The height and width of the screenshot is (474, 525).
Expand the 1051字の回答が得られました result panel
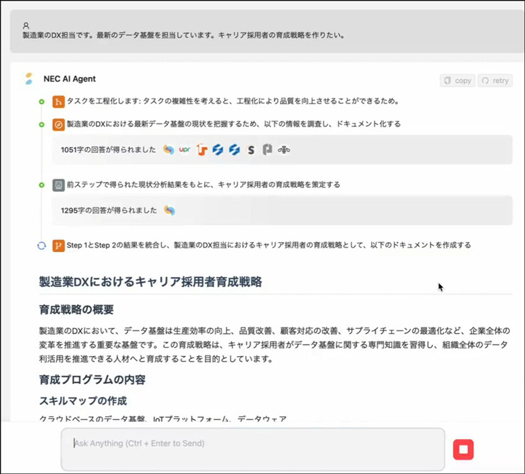click(x=109, y=150)
